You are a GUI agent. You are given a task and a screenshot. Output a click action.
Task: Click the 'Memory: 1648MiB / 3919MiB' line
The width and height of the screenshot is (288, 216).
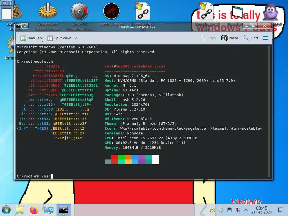[x=133, y=147]
